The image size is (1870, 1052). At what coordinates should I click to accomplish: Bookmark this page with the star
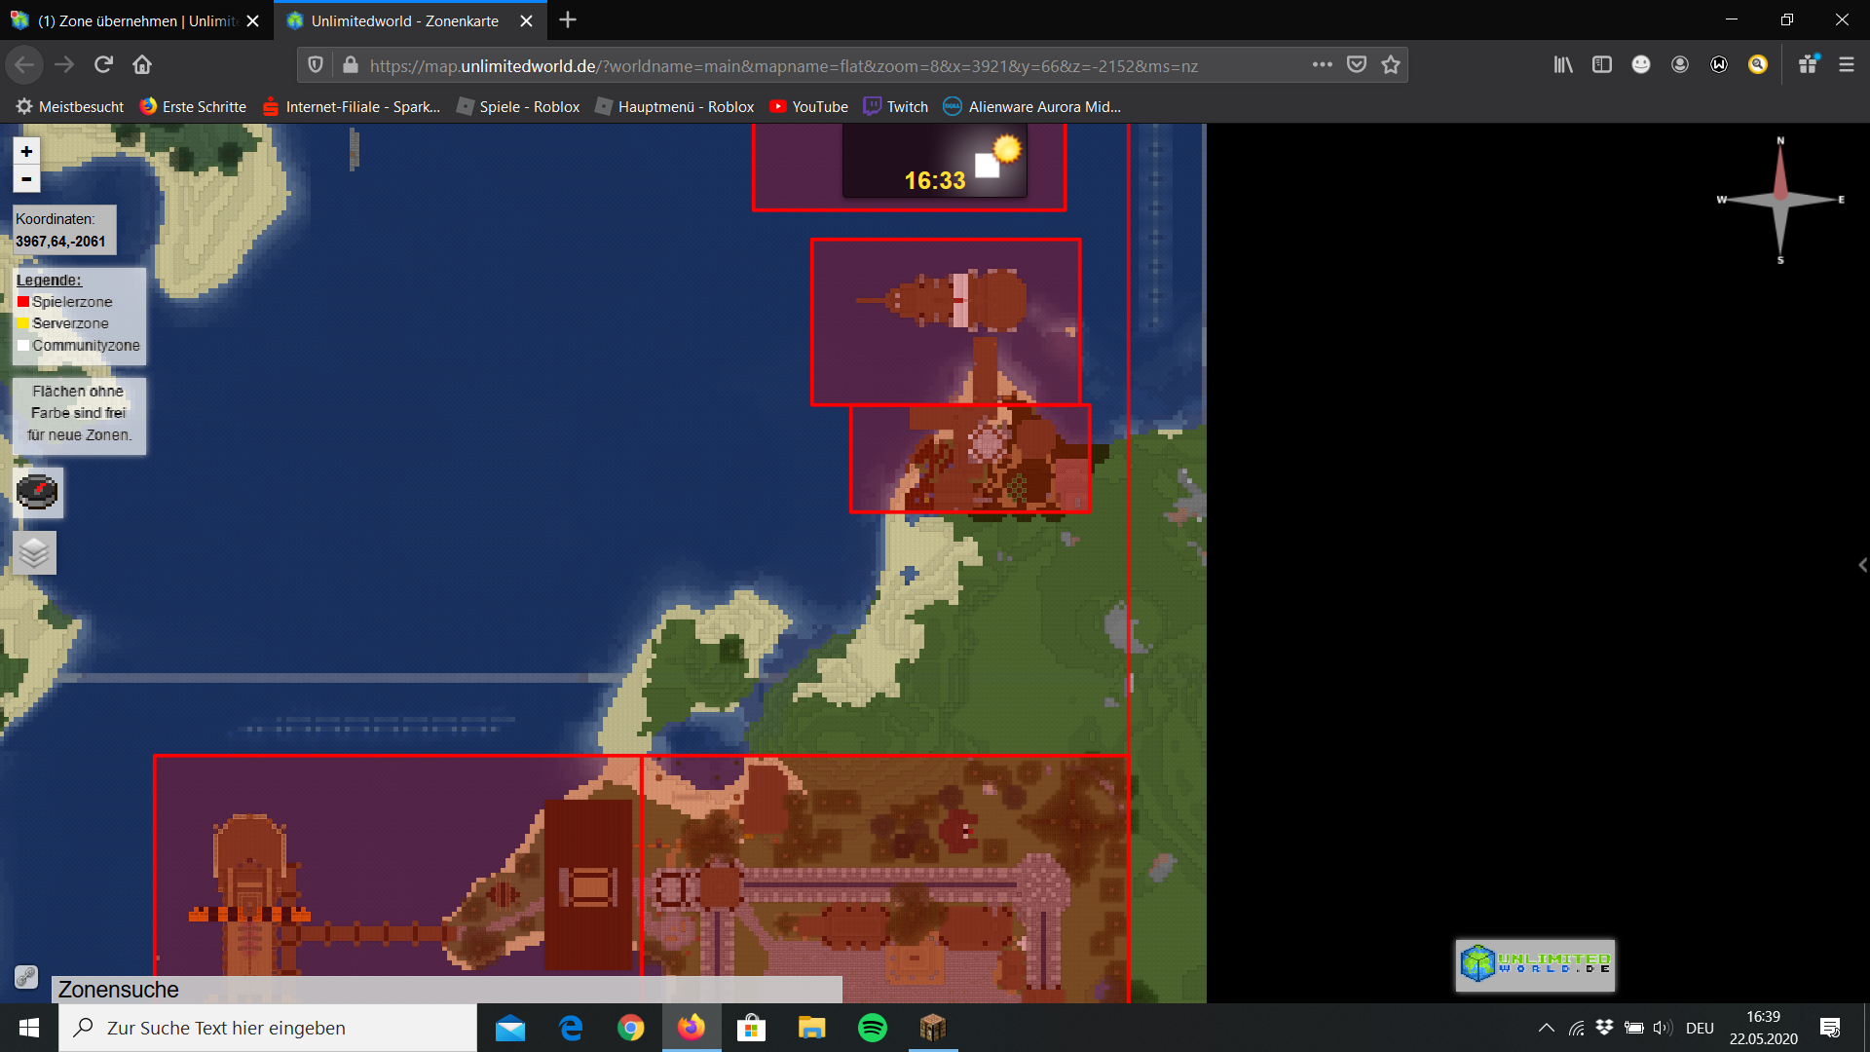(1391, 64)
